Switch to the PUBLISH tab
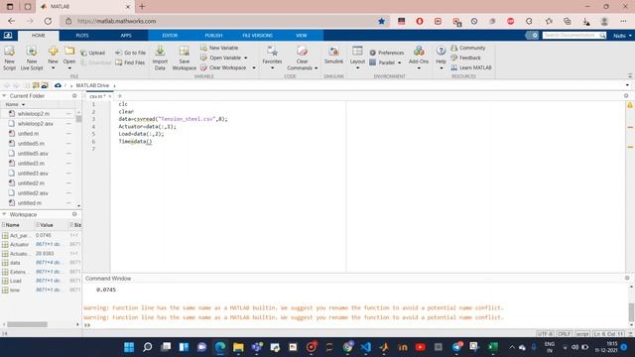This screenshot has width=635, height=357. 213,36
